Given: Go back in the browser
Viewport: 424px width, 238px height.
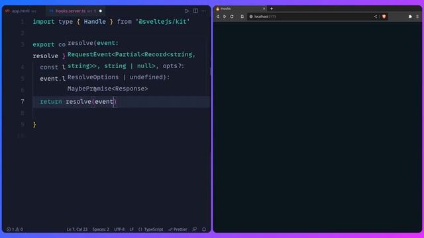Looking at the screenshot, I should pos(218,17).
